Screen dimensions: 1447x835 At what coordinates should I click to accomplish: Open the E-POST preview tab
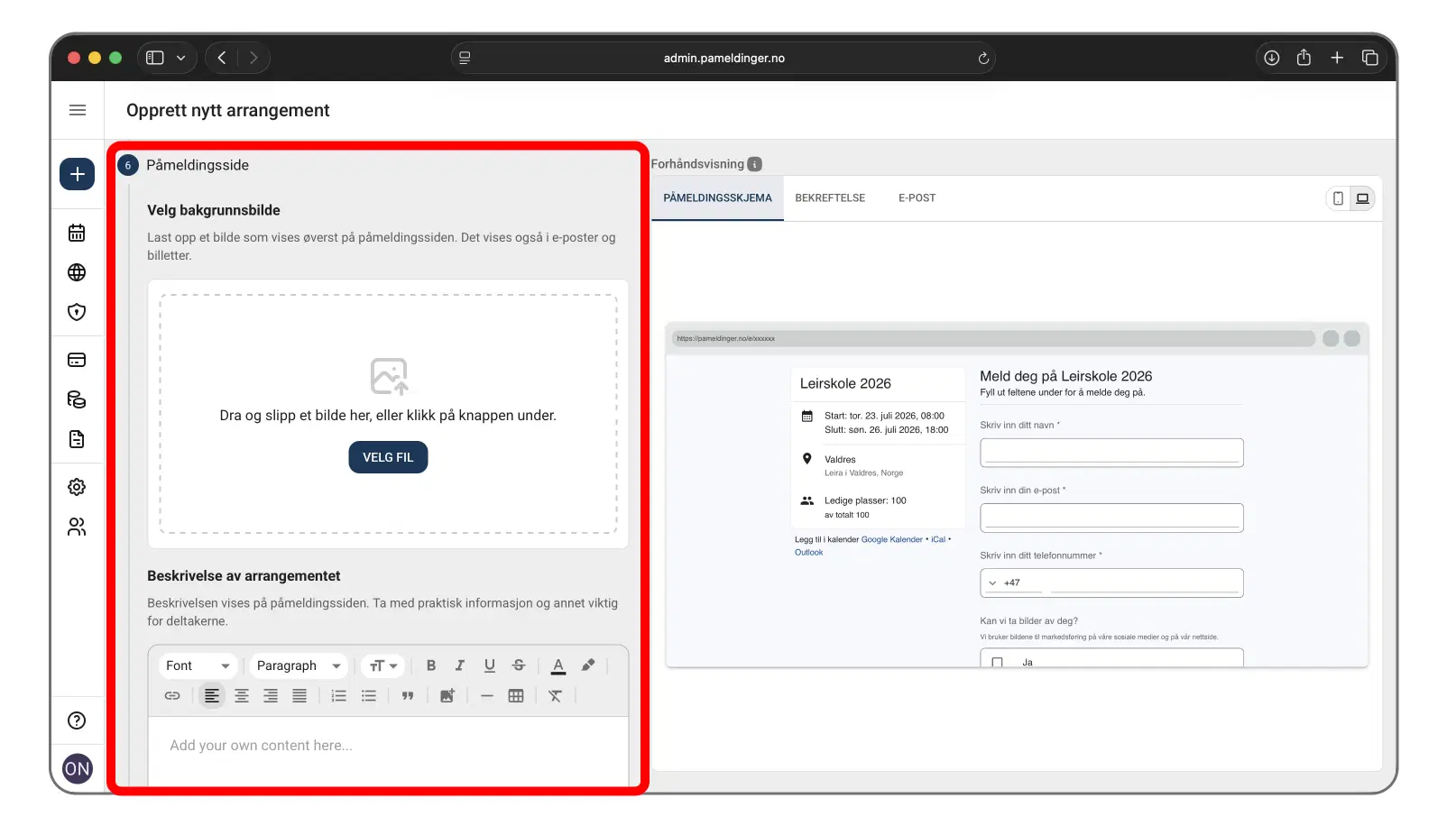click(x=917, y=198)
